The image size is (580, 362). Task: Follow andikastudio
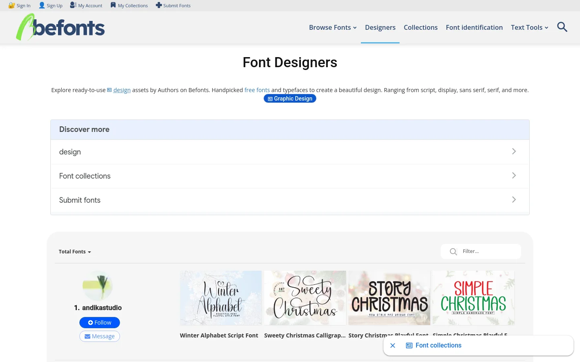pos(99,323)
